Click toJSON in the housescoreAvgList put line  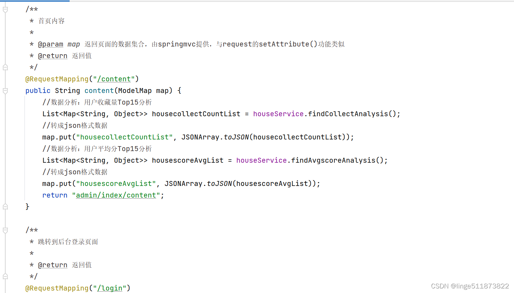point(219,184)
